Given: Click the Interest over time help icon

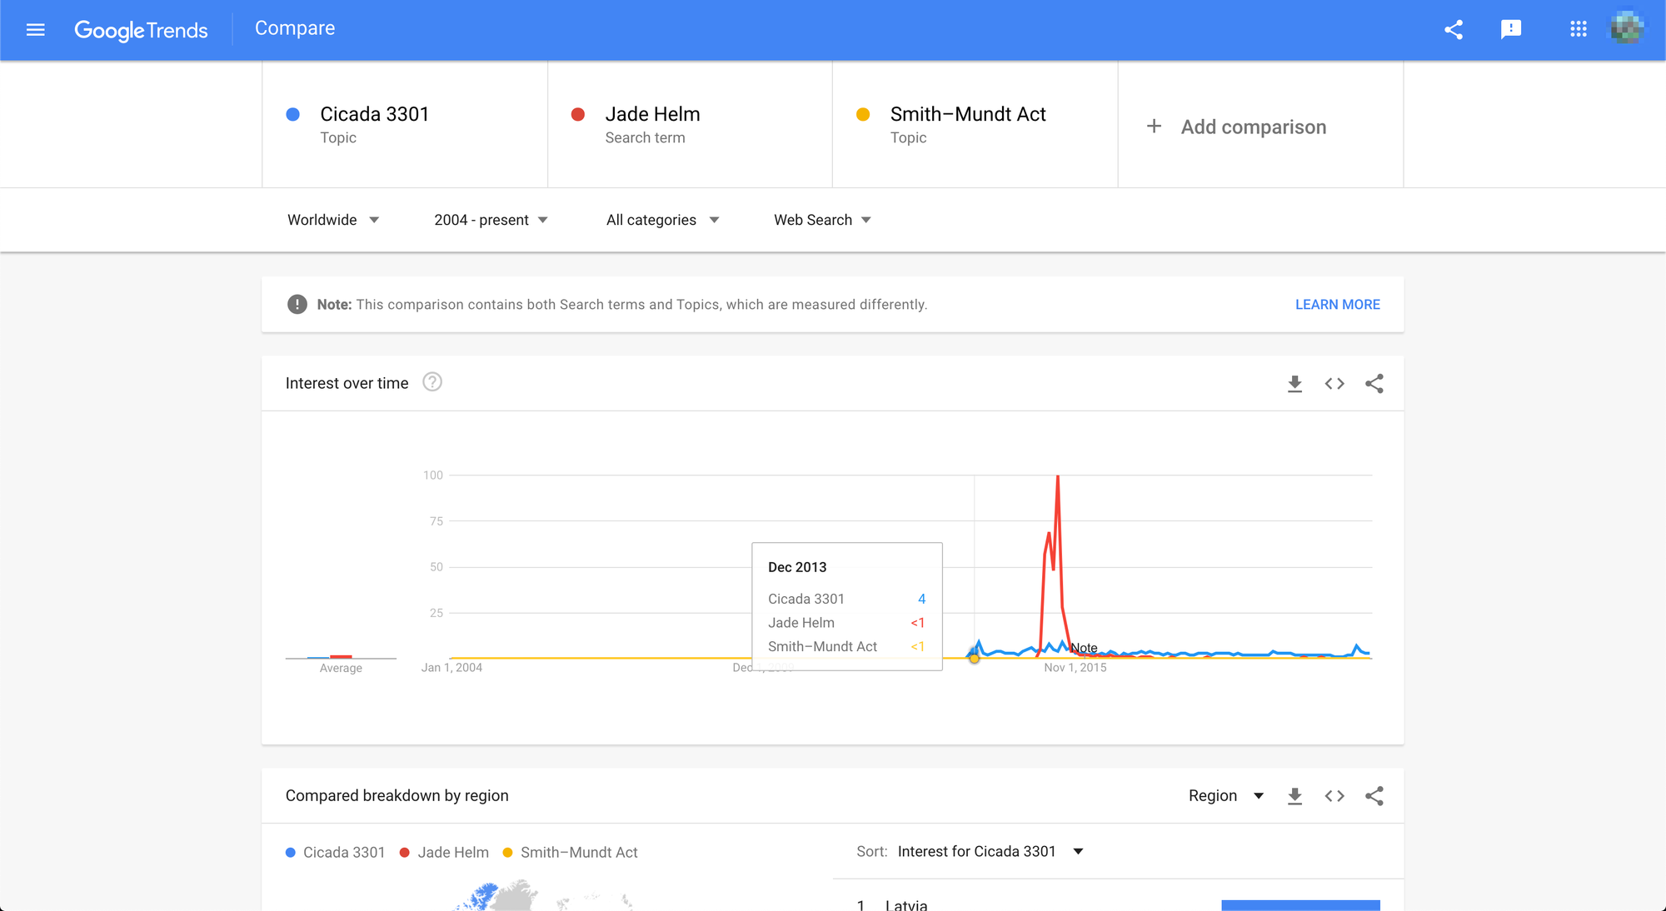Looking at the screenshot, I should click(x=431, y=382).
